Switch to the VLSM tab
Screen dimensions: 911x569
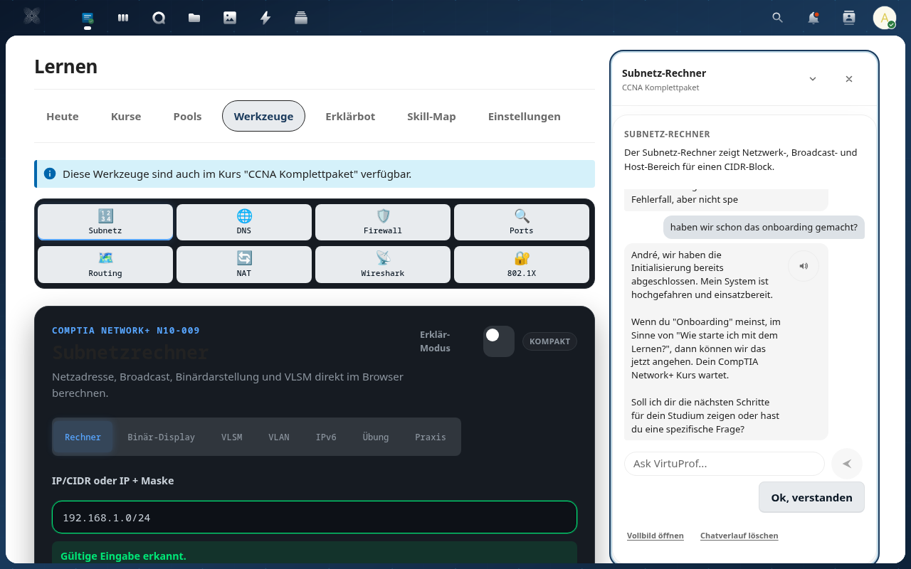click(232, 437)
